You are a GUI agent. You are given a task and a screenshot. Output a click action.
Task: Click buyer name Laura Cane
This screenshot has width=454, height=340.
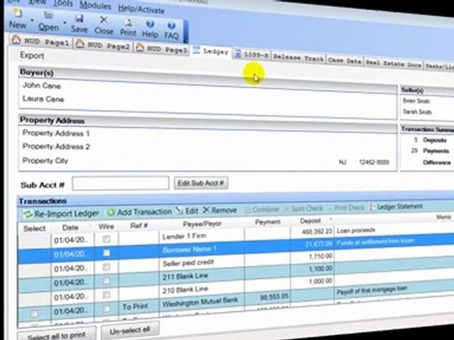click(44, 99)
